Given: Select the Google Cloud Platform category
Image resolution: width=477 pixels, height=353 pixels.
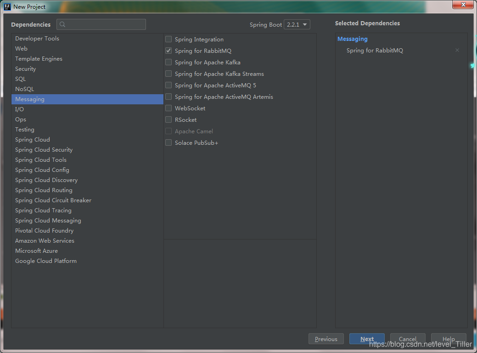Looking at the screenshot, I should coord(87,261).
